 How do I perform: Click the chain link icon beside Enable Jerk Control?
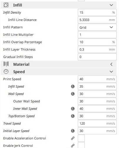(x=73, y=146)
